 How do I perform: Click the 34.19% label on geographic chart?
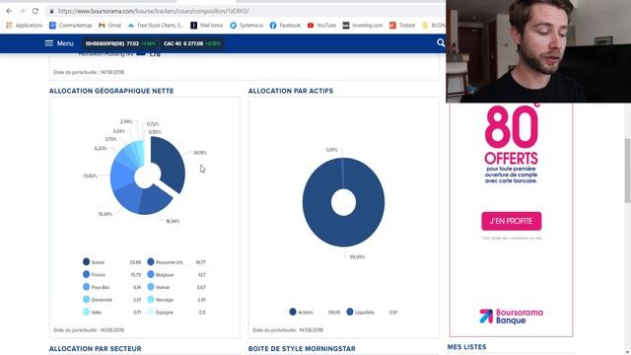pyautogui.click(x=199, y=153)
